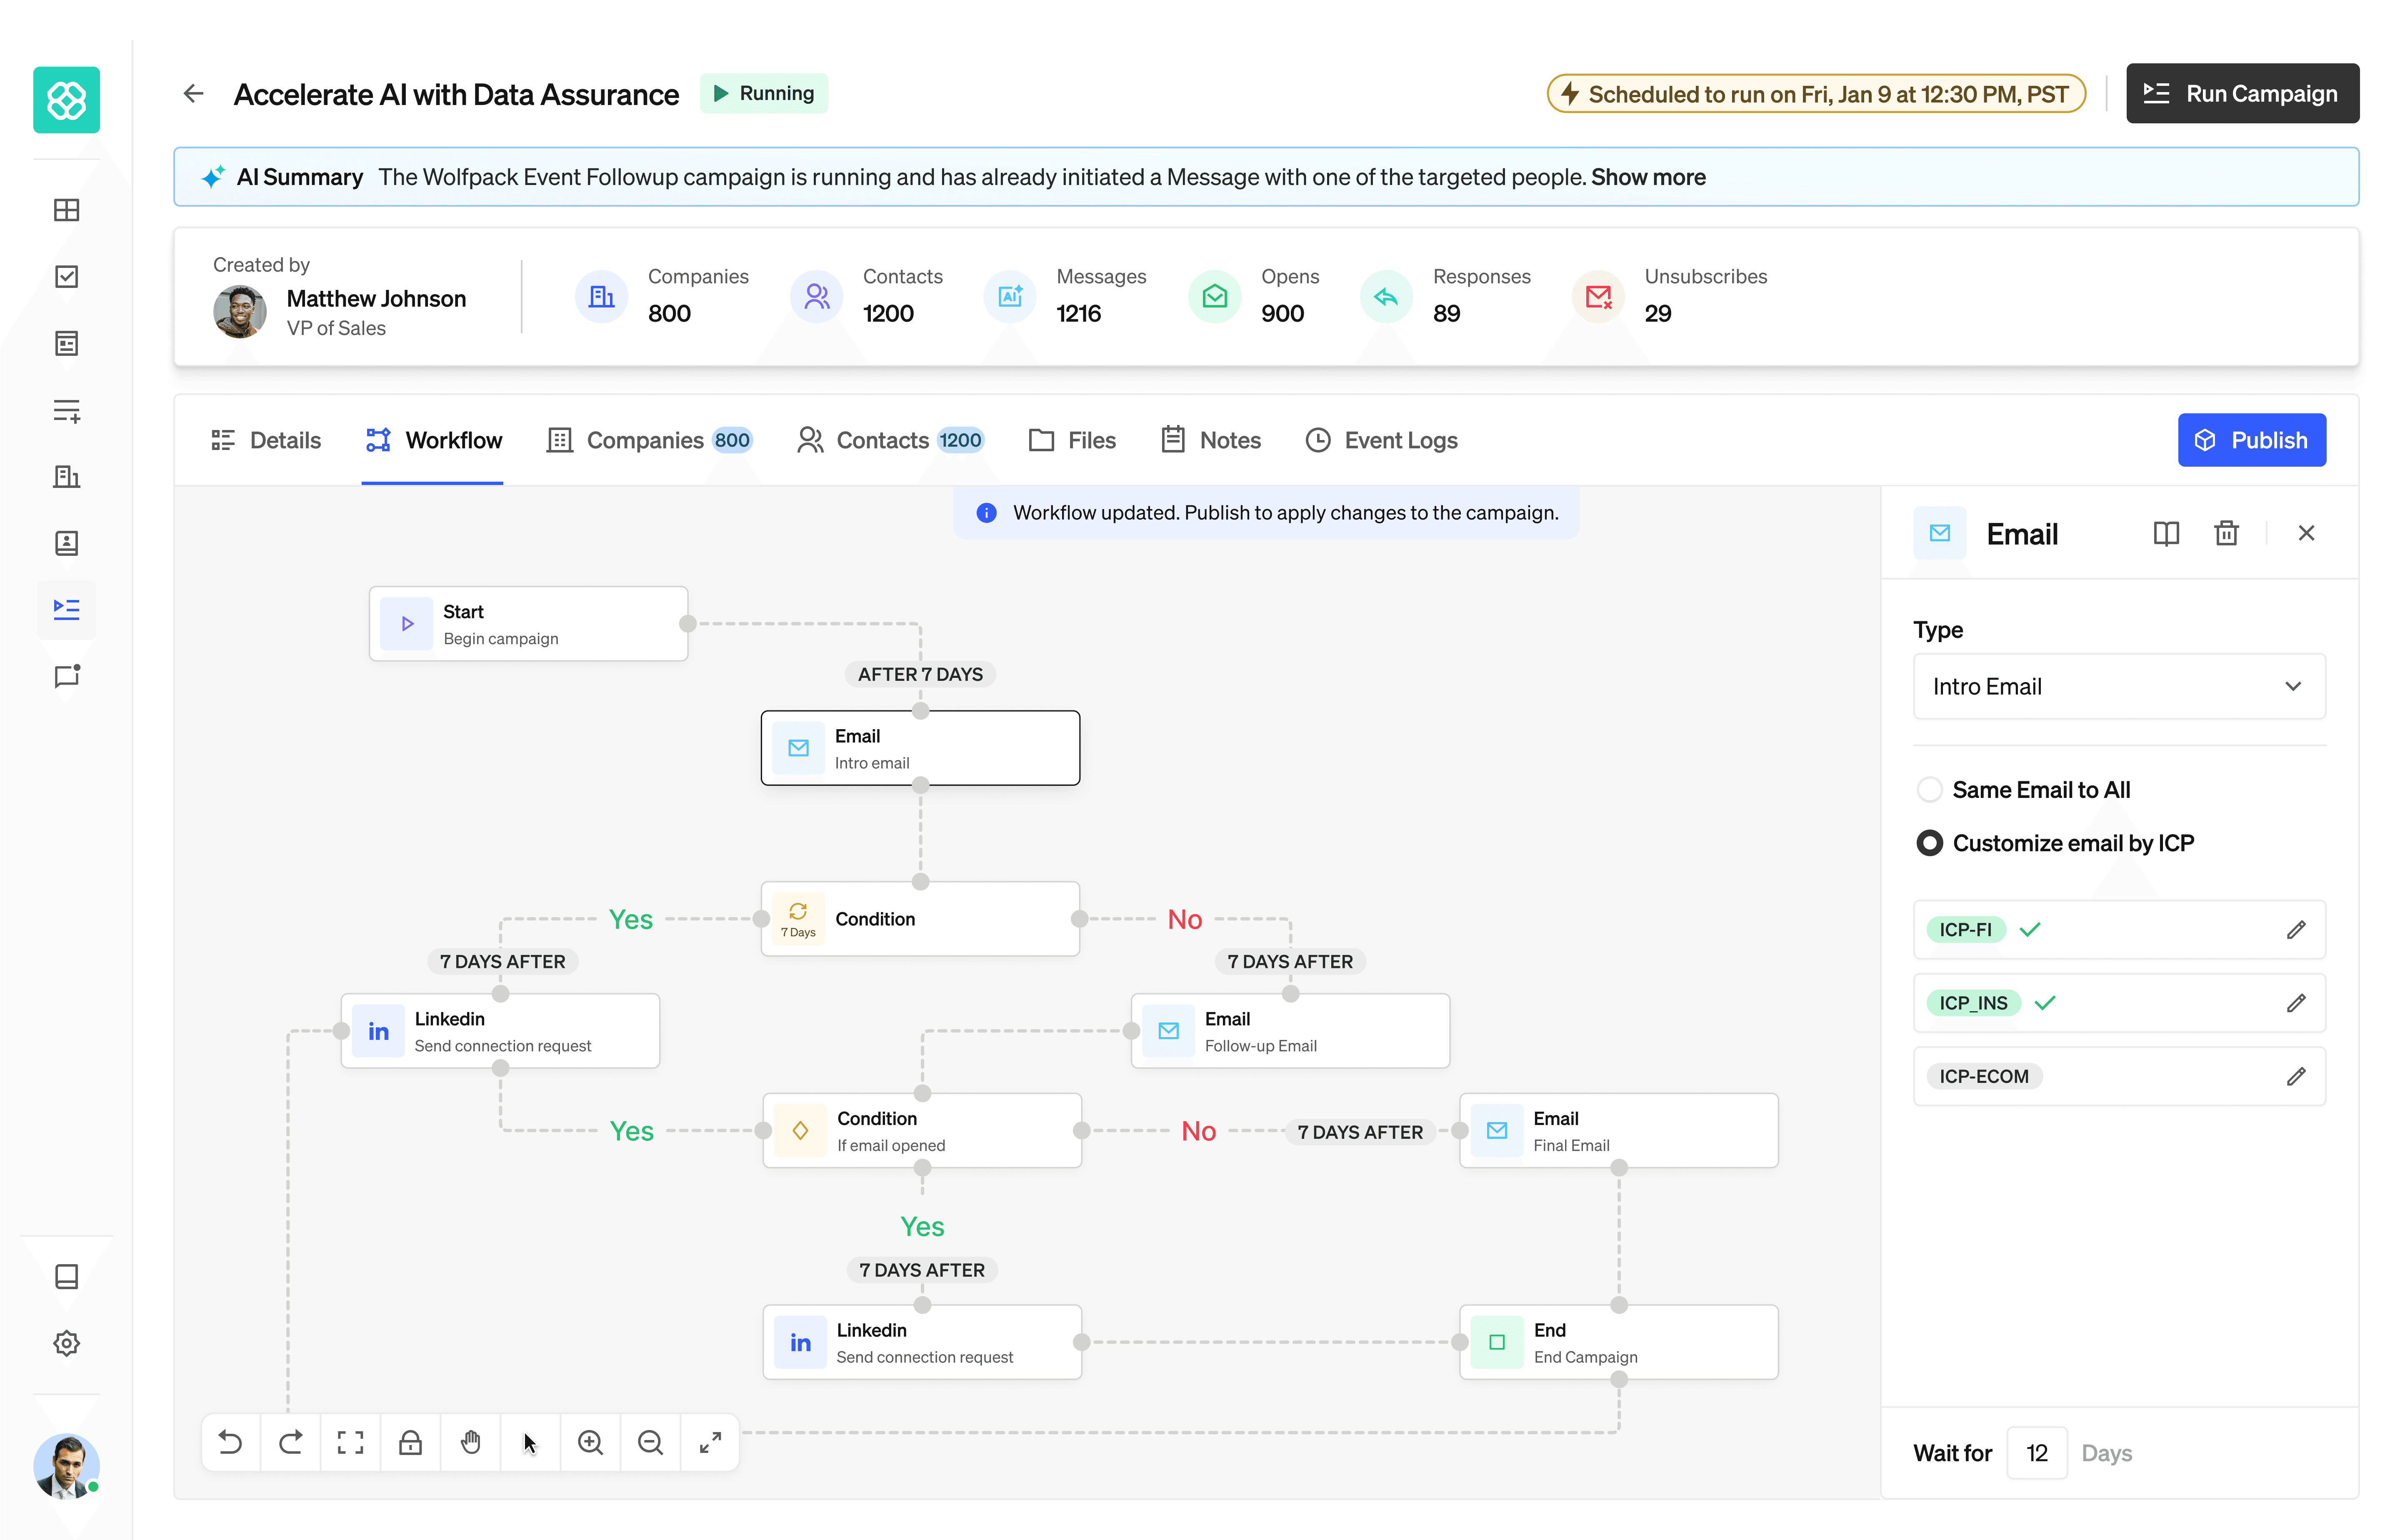Switch to the Notes tab
2400x1540 pixels.
tap(1210, 440)
